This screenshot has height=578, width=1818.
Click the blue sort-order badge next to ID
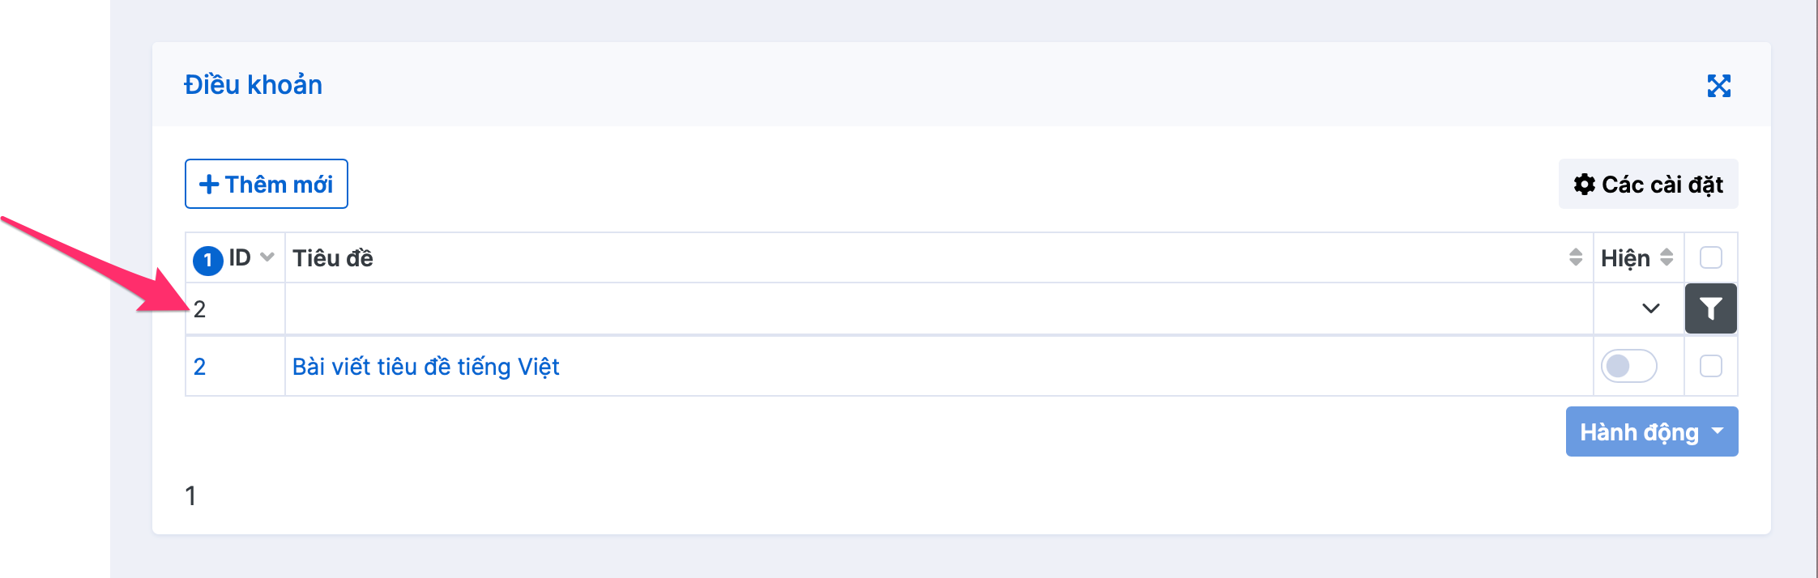(207, 260)
